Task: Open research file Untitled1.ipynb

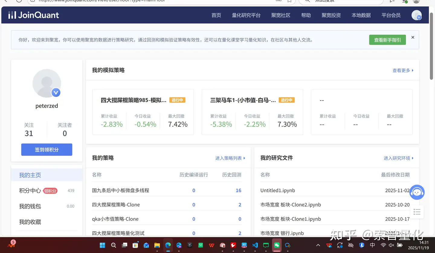Action: 278,191
